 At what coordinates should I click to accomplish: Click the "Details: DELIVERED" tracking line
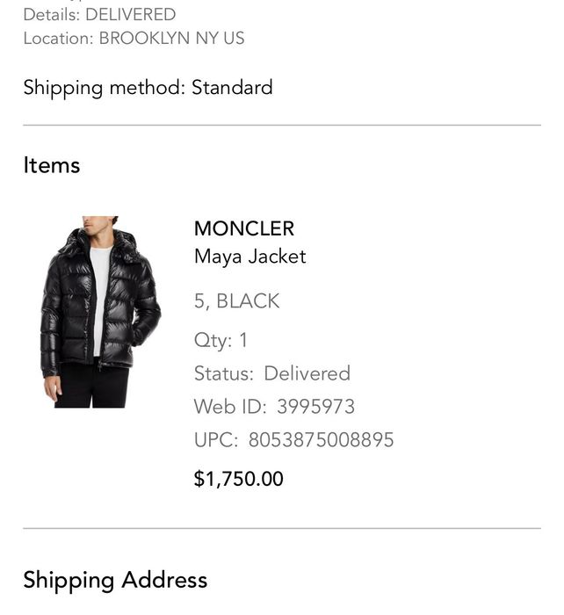(99, 15)
